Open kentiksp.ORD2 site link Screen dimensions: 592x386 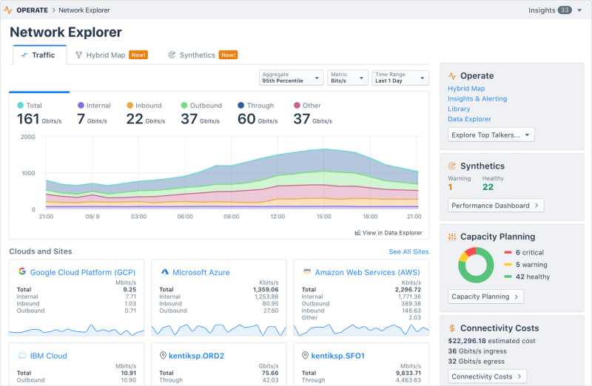click(x=196, y=356)
